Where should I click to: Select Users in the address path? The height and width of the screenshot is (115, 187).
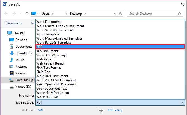point(46,14)
